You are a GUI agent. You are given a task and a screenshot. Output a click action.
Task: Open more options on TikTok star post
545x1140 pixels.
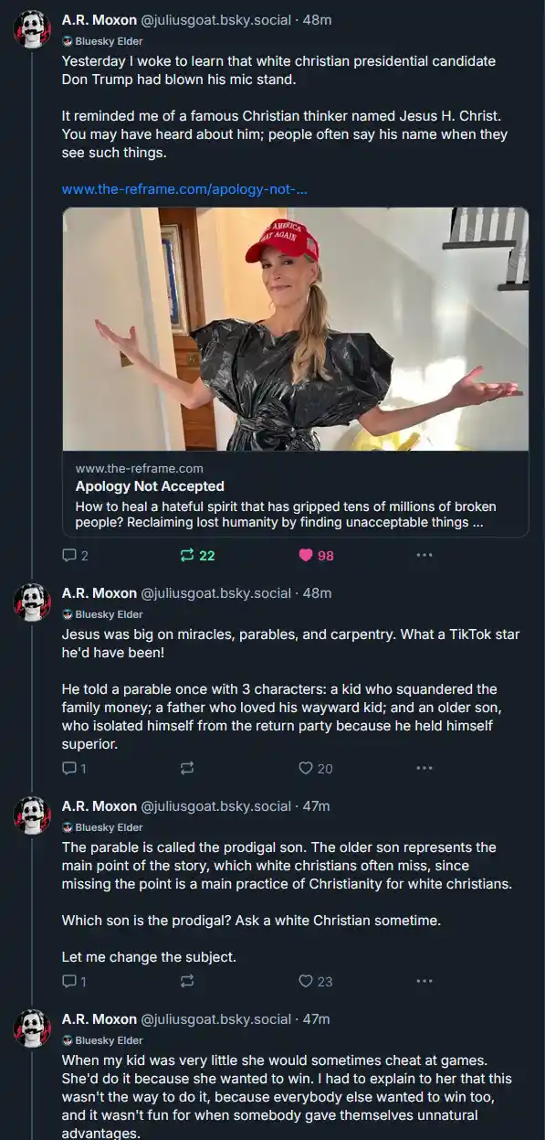[x=424, y=768]
